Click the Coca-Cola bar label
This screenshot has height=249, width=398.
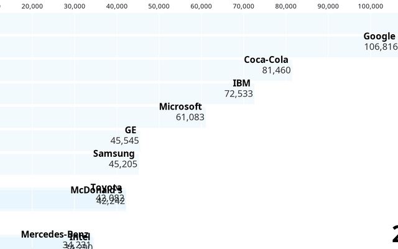[x=266, y=60]
